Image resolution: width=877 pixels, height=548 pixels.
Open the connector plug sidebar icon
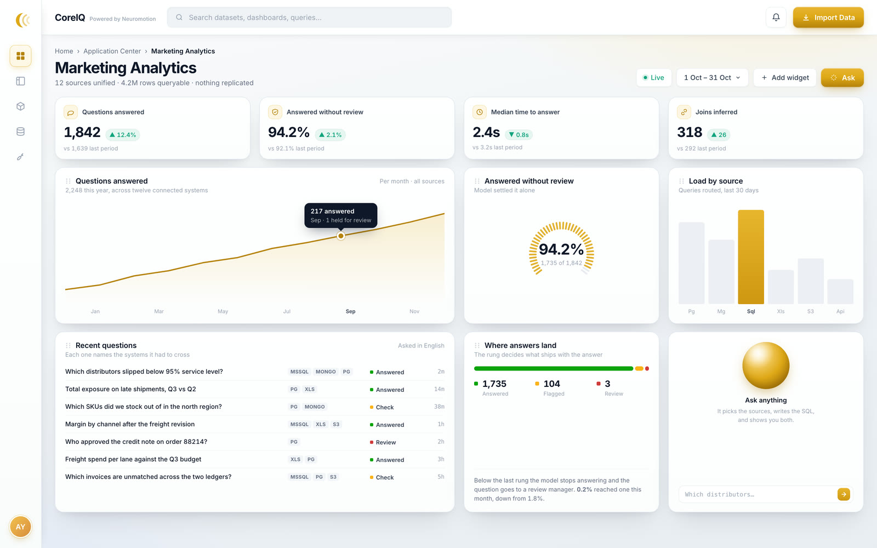coord(20,157)
